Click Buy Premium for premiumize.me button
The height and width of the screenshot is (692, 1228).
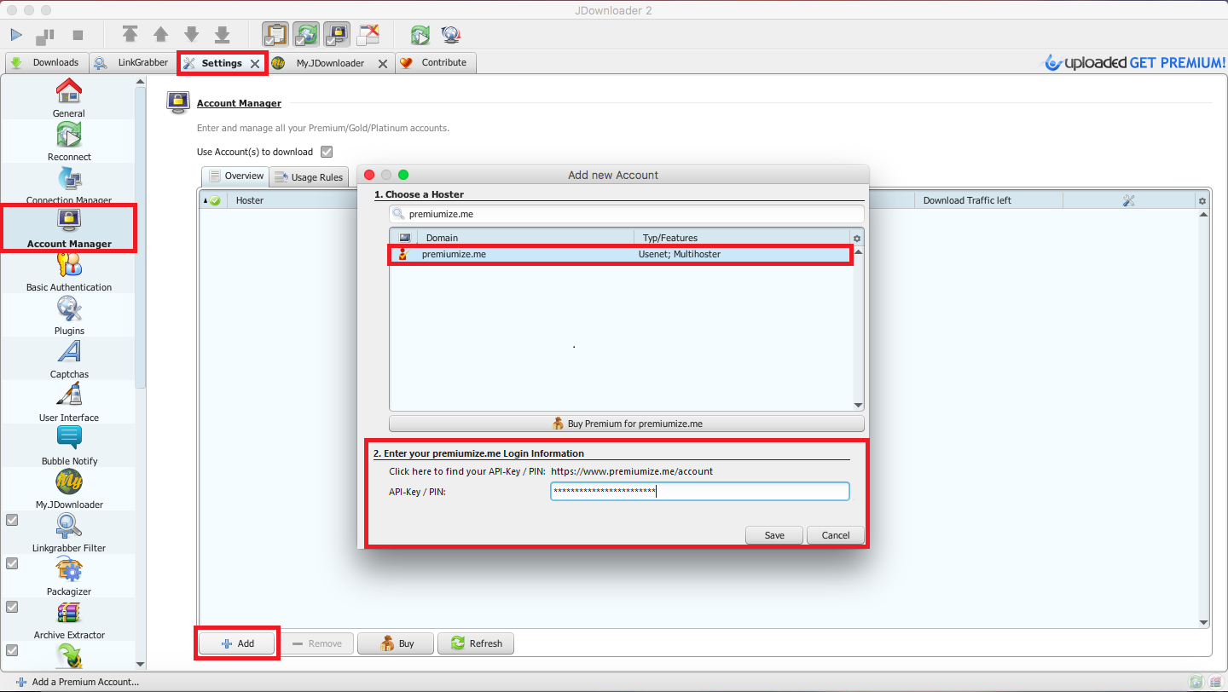pyautogui.click(x=627, y=424)
